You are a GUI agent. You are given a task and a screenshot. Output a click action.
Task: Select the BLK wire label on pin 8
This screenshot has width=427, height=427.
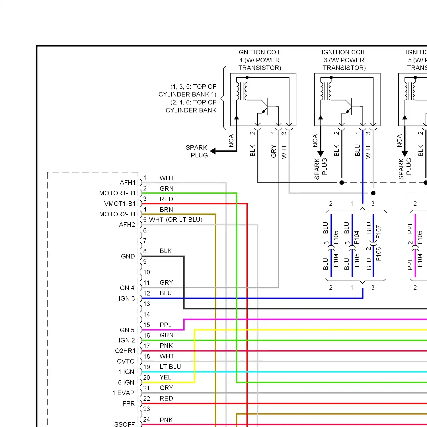tap(166, 251)
